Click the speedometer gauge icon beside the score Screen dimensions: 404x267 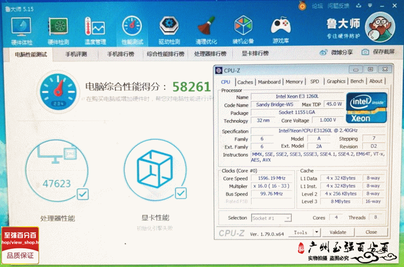tap(58, 92)
